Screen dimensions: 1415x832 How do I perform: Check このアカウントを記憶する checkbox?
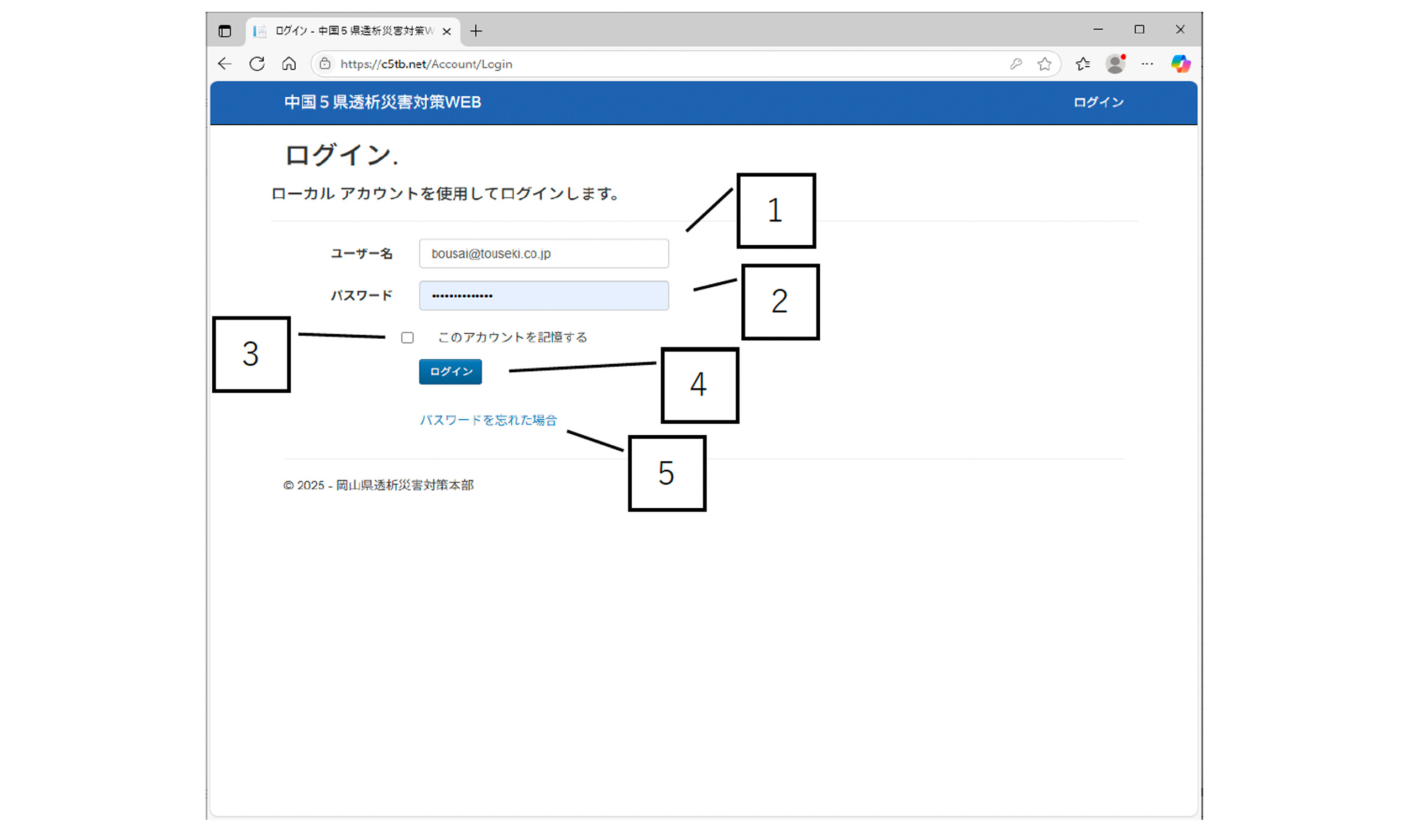click(408, 338)
